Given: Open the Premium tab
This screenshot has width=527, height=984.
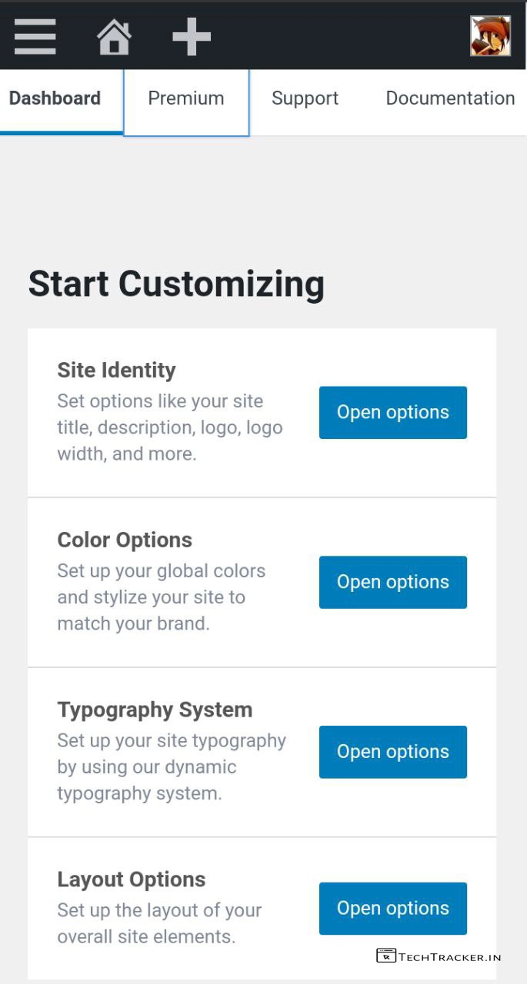Looking at the screenshot, I should [x=186, y=98].
